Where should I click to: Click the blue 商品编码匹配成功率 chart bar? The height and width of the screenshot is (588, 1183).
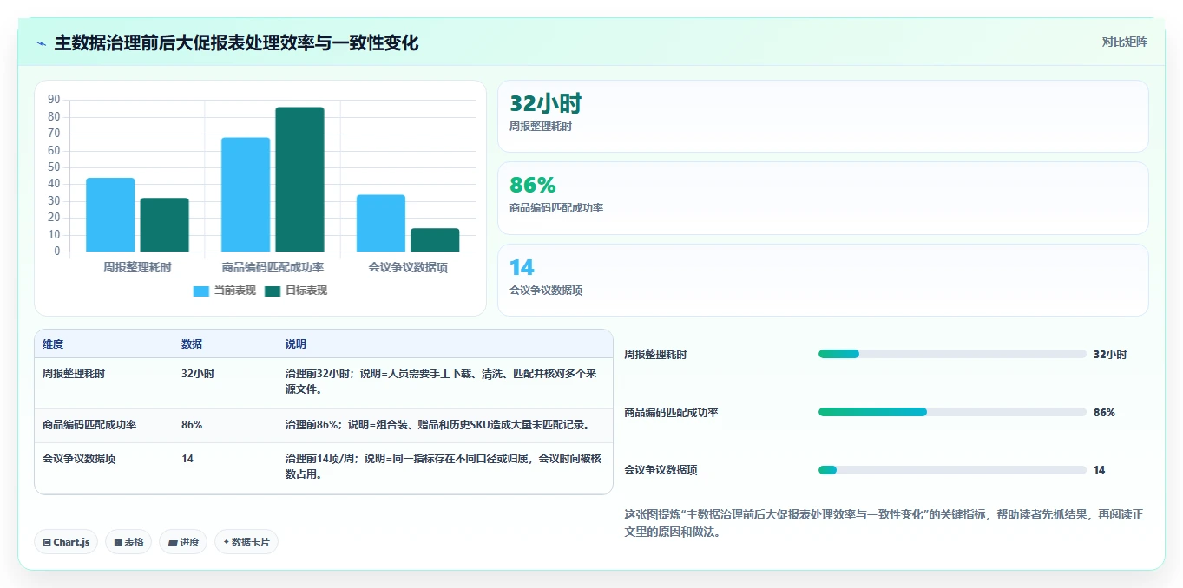click(246, 194)
